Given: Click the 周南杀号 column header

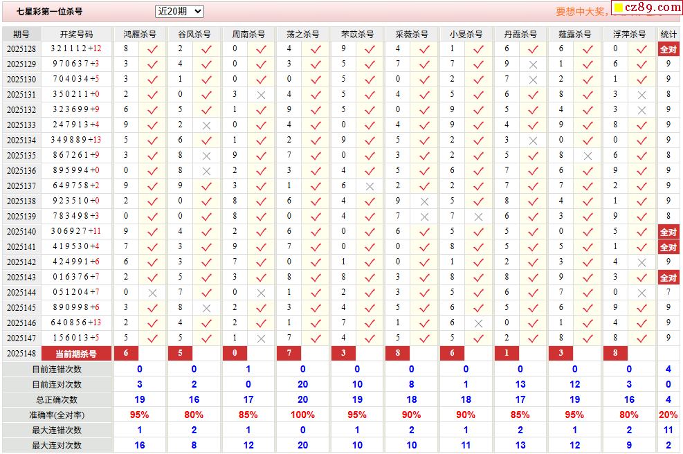Looking at the screenshot, I should [248, 34].
